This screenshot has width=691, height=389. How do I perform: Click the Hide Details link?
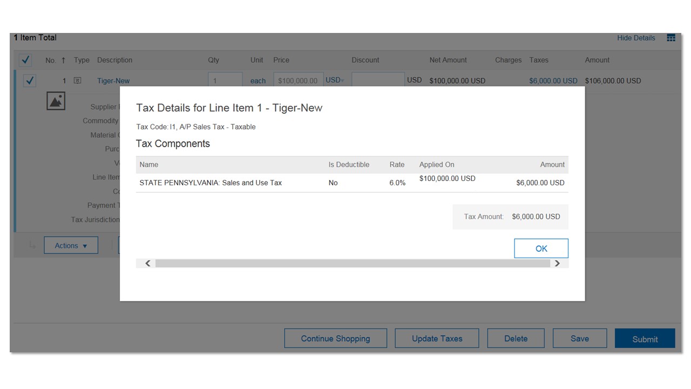coord(636,38)
